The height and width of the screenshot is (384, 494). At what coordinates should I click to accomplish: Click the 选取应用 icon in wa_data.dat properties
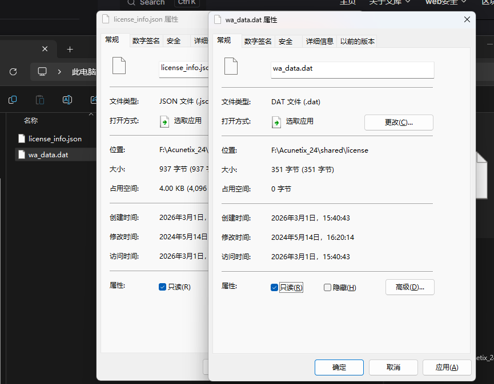coord(276,122)
